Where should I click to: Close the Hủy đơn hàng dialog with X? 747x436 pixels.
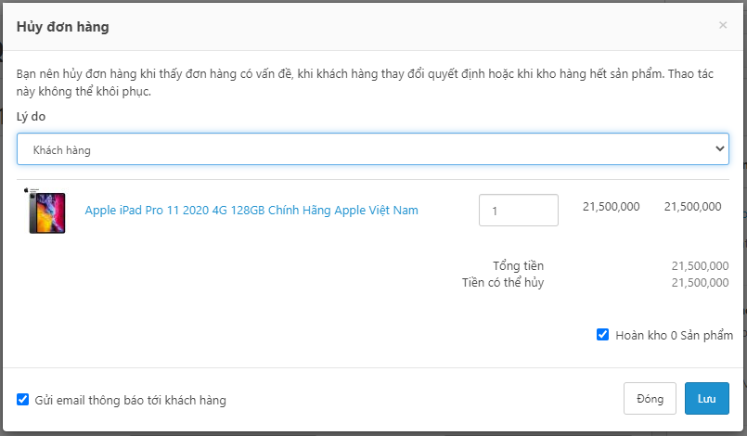(723, 25)
